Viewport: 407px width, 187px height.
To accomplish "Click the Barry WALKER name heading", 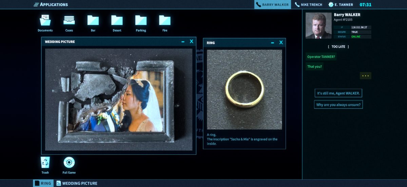I will click(347, 15).
